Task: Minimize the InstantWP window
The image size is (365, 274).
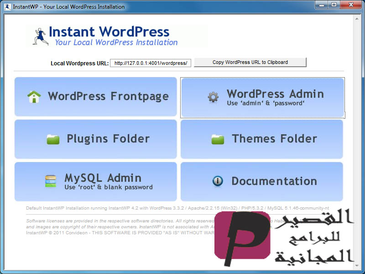Action: click(322, 5)
